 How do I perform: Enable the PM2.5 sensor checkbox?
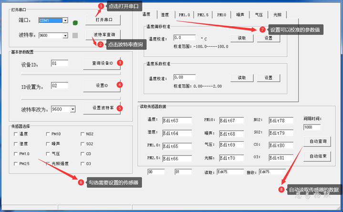click(16, 164)
